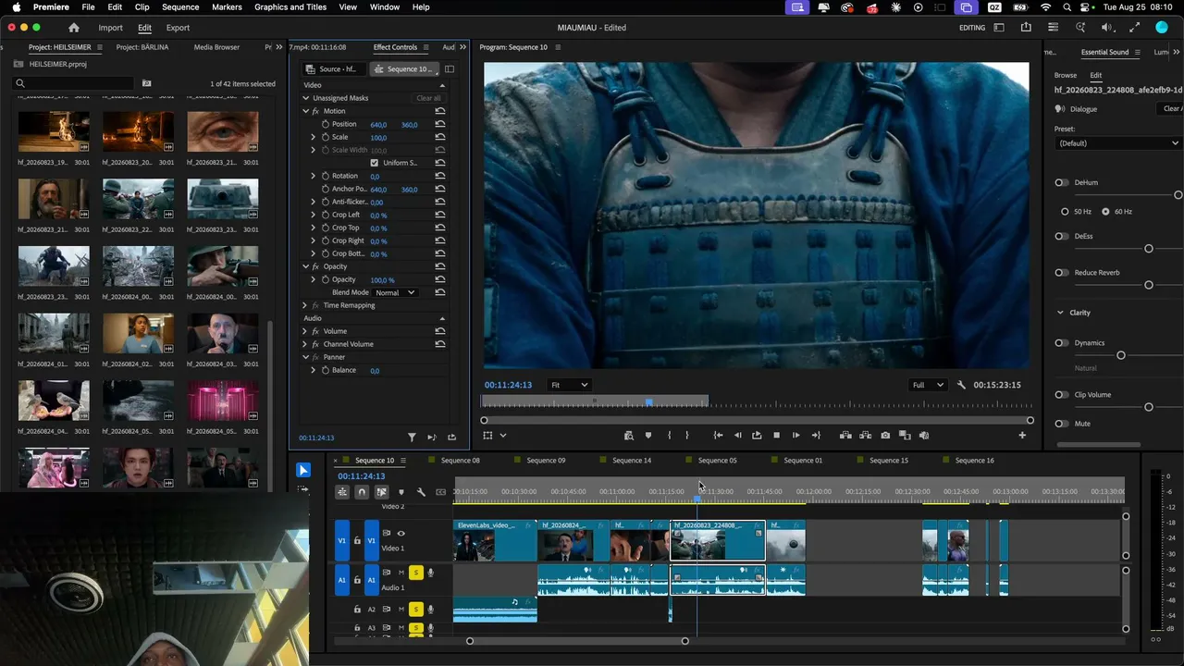The width and height of the screenshot is (1184, 666).
Task: Add a marker in the timeline header
Action: pyautogui.click(x=401, y=492)
